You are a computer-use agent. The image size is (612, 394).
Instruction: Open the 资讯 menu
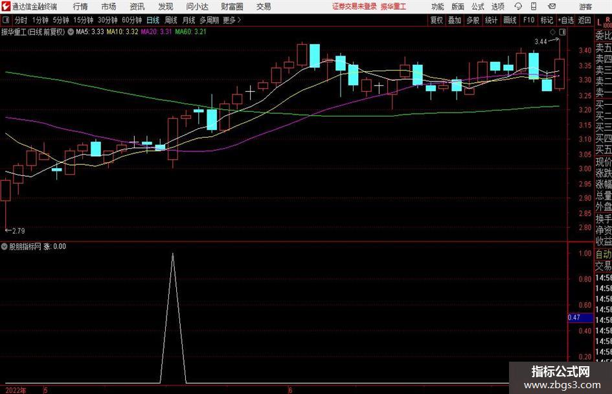pos(137,6)
